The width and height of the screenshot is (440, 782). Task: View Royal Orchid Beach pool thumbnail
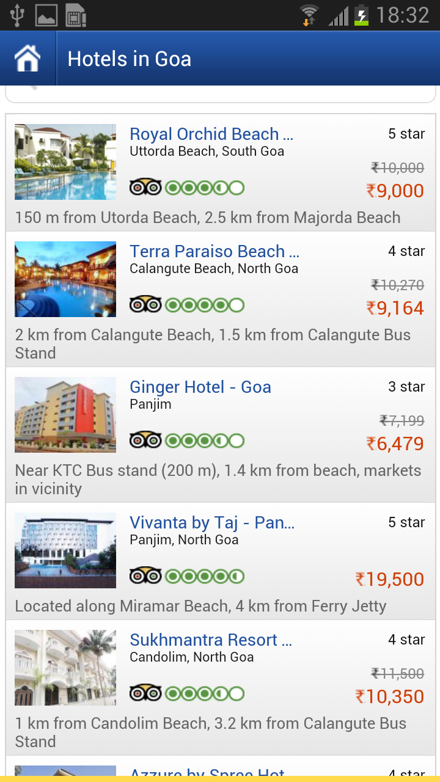[x=65, y=162]
